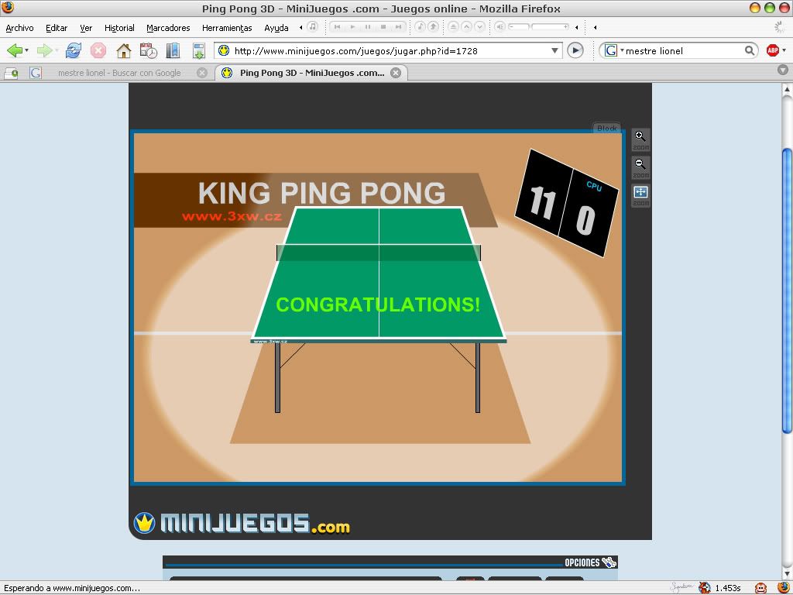The height and width of the screenshot is (595, 793).
Task: Click the downloads toolbar icon
Action: point(198,50)
